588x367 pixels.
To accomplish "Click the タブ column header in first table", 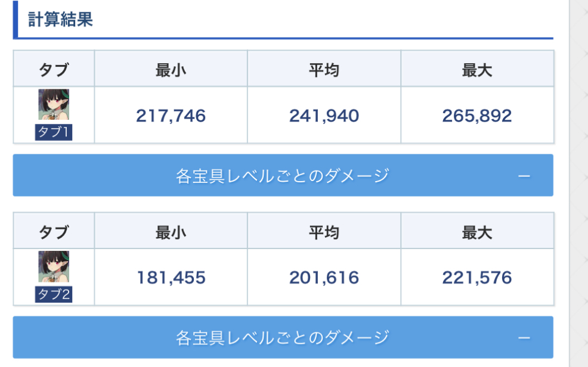I will (x=54, y=70).
